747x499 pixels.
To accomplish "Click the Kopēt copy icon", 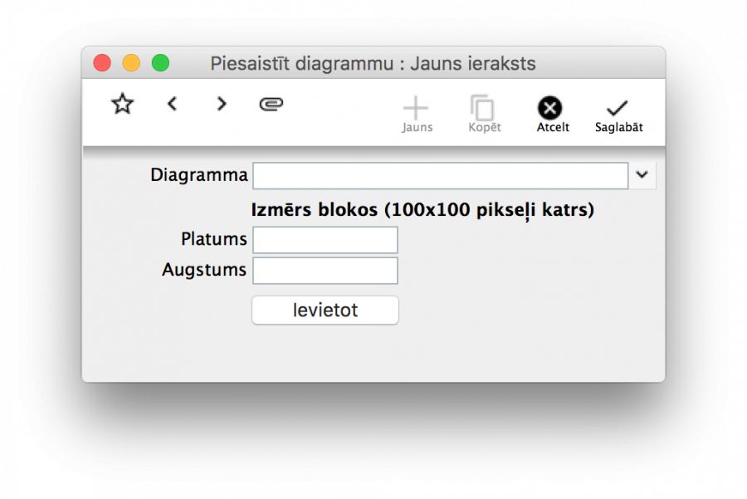I will click(483, 105).
